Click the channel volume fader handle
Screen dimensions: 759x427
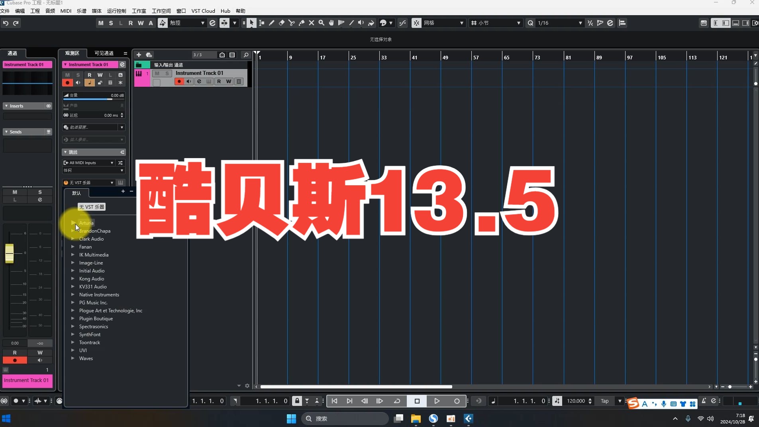click(9, 253)
